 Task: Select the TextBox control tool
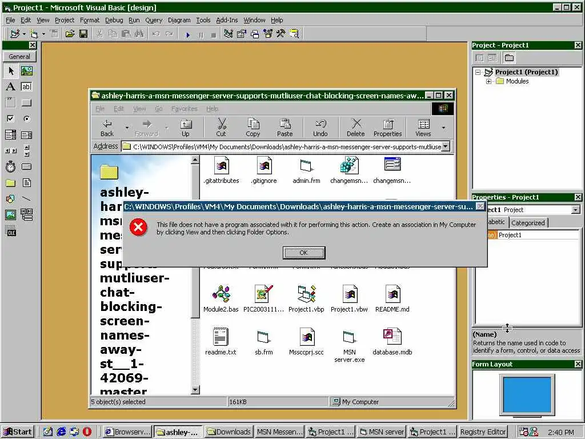coord(26,87)
